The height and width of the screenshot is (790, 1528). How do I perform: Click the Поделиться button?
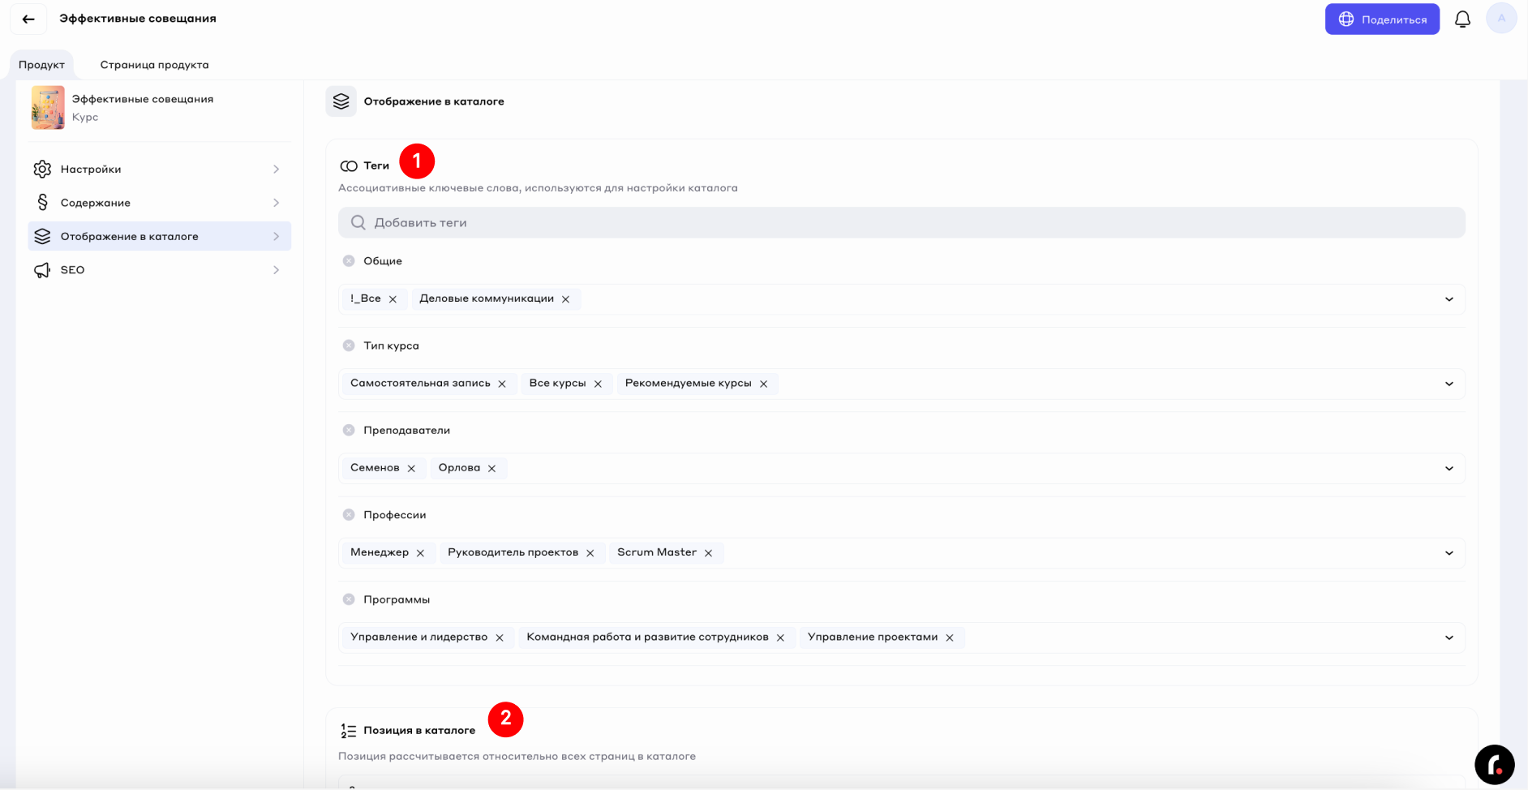[x=1381, y=19]
